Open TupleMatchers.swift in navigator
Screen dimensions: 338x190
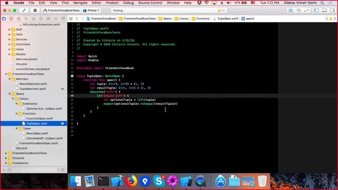[x=32, y=89]
